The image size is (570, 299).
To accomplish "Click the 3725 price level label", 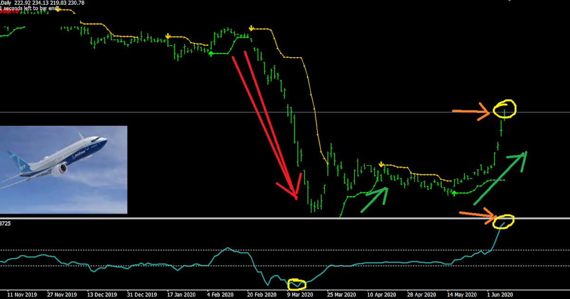I will click(5, 223).
